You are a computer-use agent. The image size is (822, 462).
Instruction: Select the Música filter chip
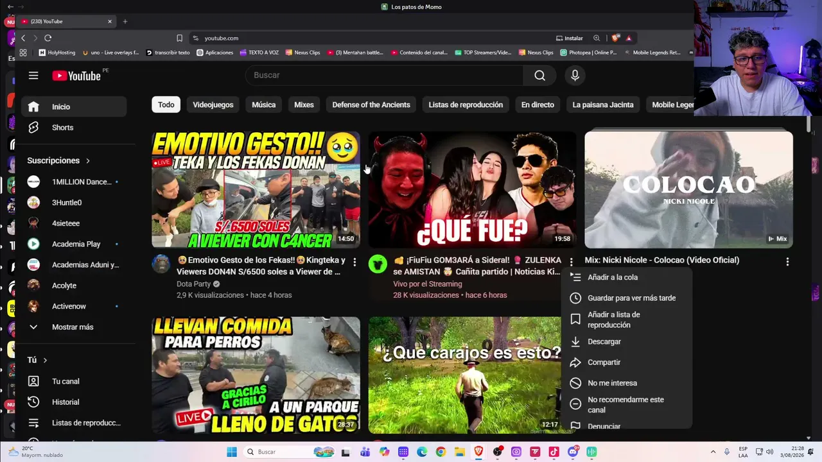[264, 105]
